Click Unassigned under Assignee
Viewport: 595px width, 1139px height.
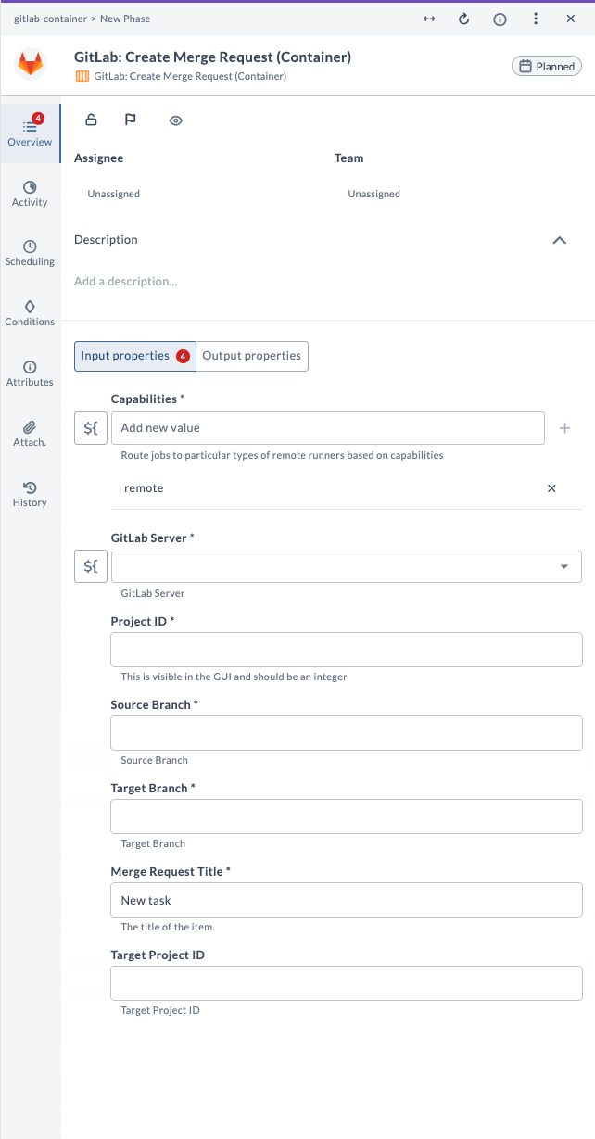click(114, 195)
